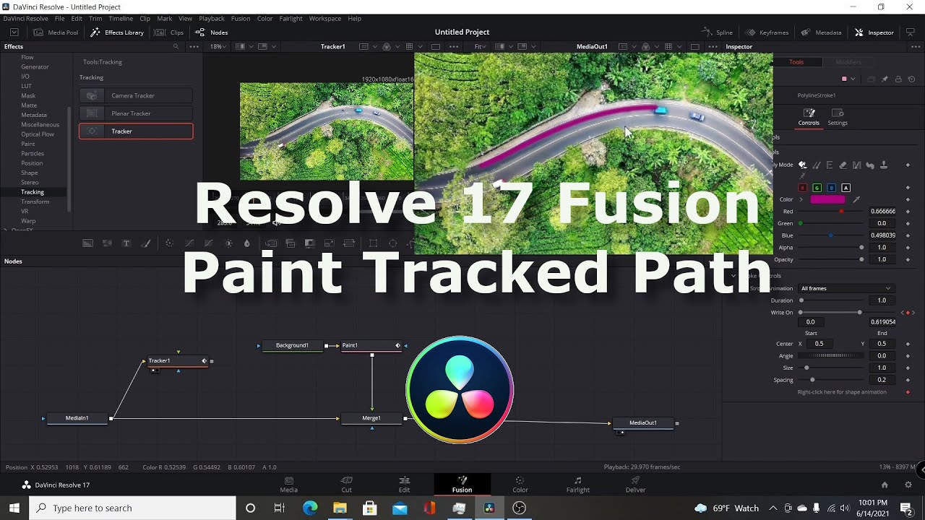Toggle the Spline editor panel
925x520 pixels.
[718, 32]
